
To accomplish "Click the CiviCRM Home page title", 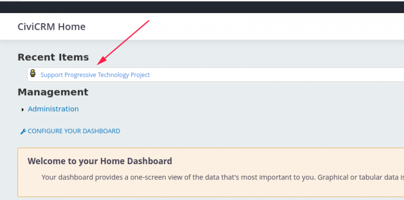I will click(52, 27).
